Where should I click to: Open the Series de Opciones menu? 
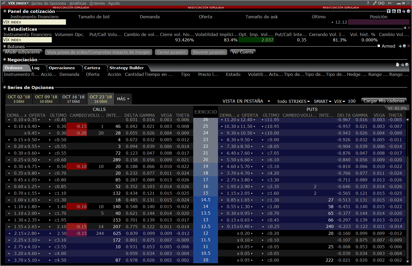coord(49,3)
